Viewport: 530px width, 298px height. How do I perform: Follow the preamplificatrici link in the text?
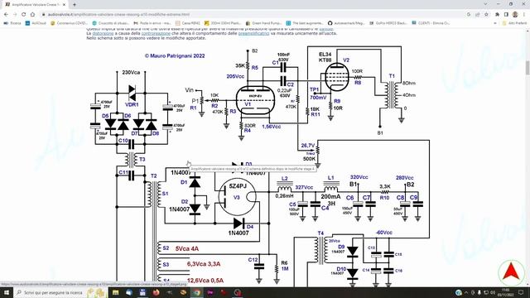click(254, 33)
